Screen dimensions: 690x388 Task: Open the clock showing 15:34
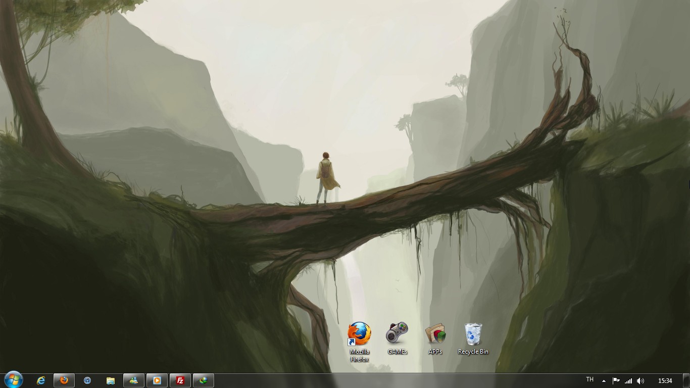[x=665, y=381]
